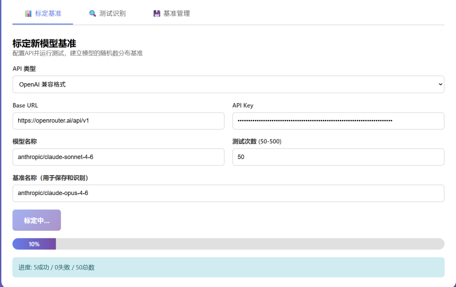The height and width of the screenshot is (287, 456).
Task: Click the 标定中... button
Action: [x=37, y=220]
